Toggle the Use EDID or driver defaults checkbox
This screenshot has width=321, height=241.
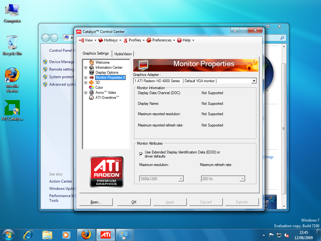(142, 154)
